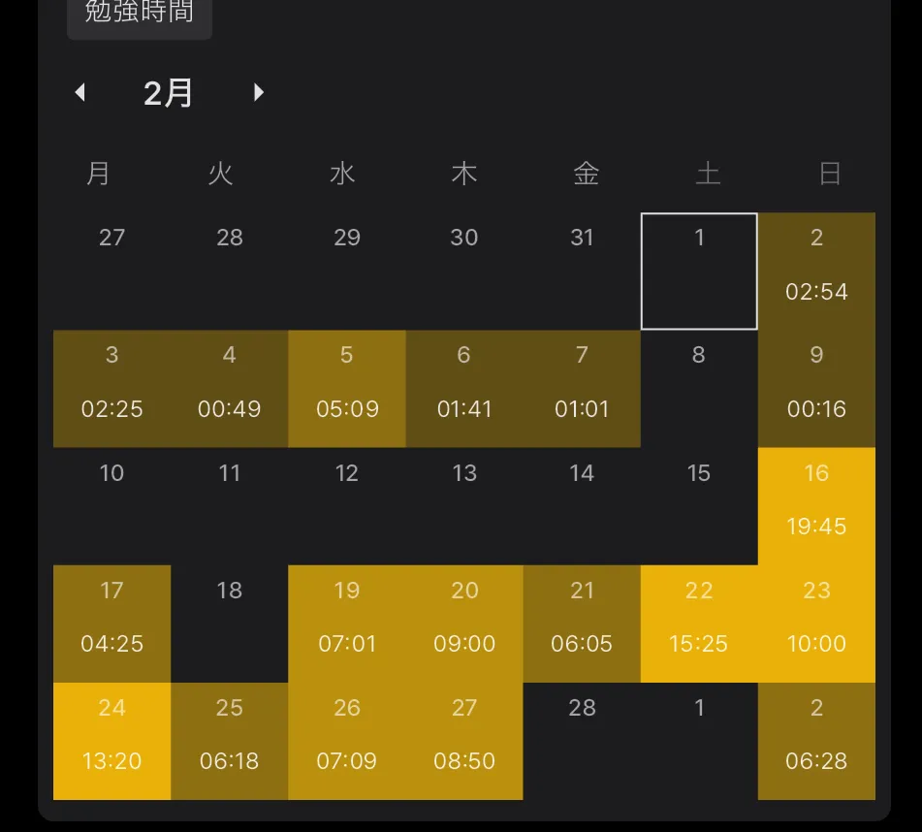This screenshot has height=832, width=922.
Task: Go to previous month with left arrow
Action: [80, 92]
